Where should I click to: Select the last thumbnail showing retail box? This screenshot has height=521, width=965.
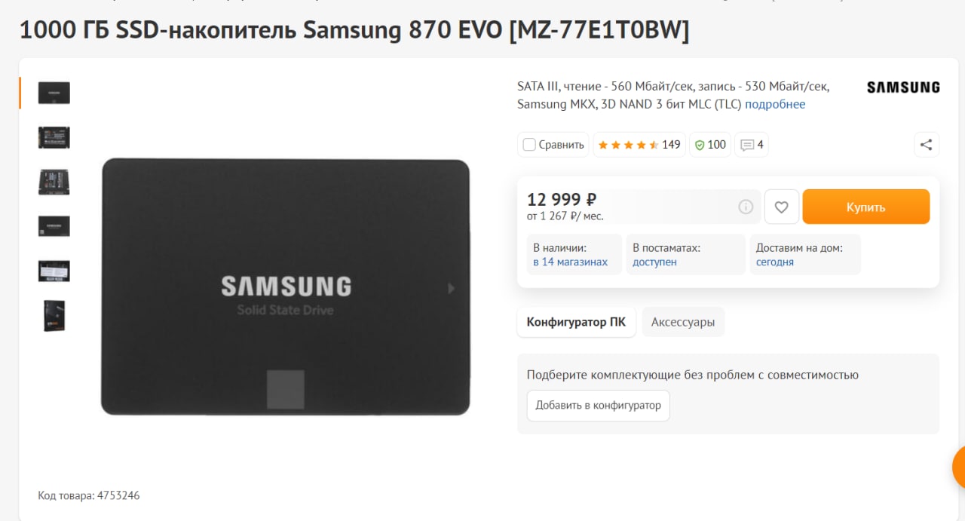[54, 316]
